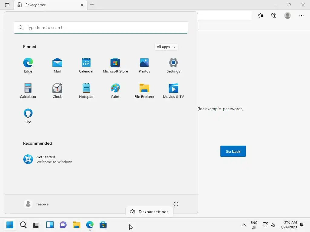Image resolution: width=310 pixels, height=232 pixels.
Task: Open Edge Favorites star icon
Action: tap(260, 15)
